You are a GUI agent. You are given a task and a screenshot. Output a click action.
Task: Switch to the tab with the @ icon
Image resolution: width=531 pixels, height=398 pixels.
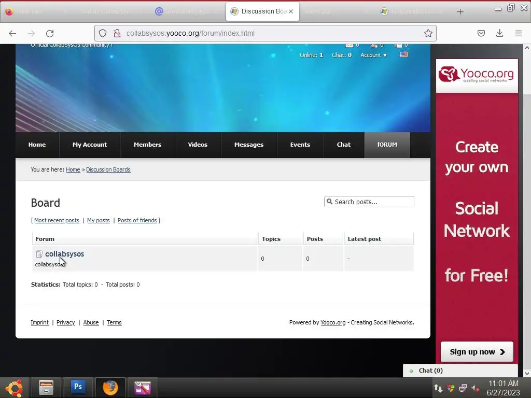click(159, 11)
